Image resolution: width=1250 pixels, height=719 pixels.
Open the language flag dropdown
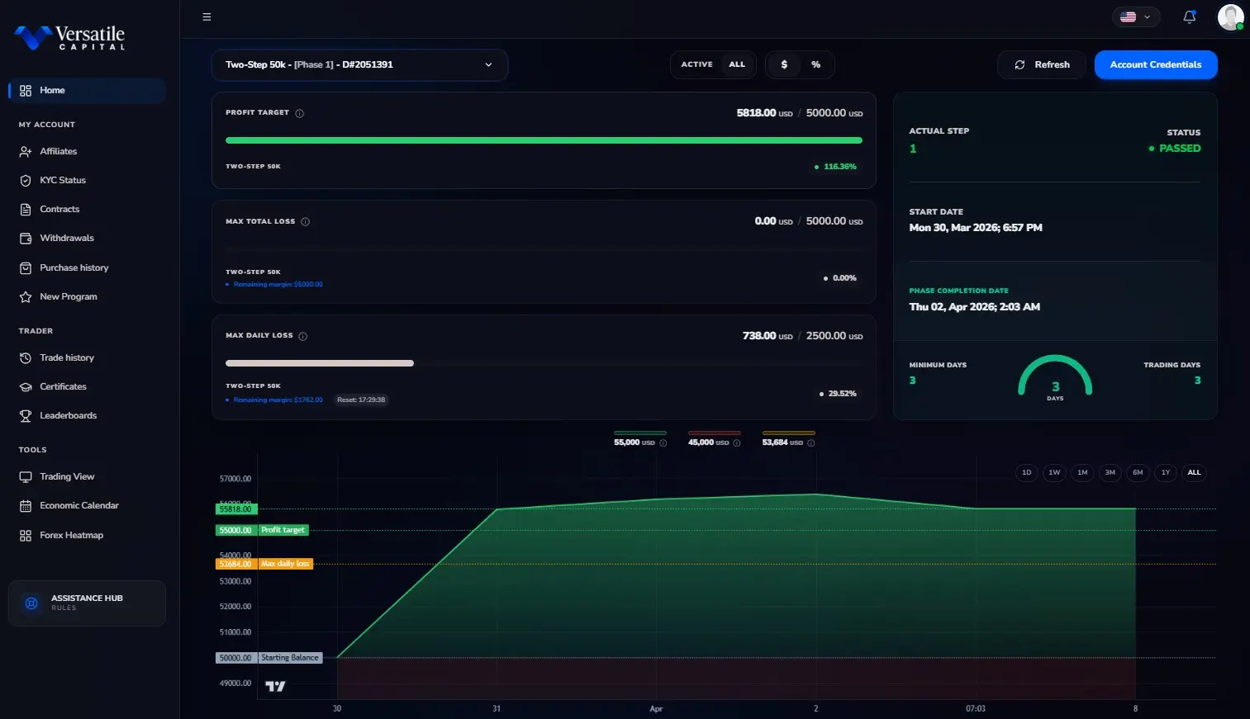click(x=1136, y=17)
